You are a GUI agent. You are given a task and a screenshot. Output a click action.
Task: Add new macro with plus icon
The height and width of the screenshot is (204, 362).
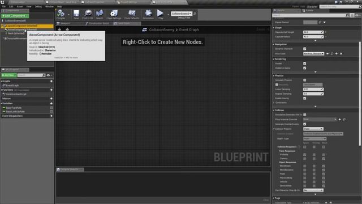coord(51,99)
